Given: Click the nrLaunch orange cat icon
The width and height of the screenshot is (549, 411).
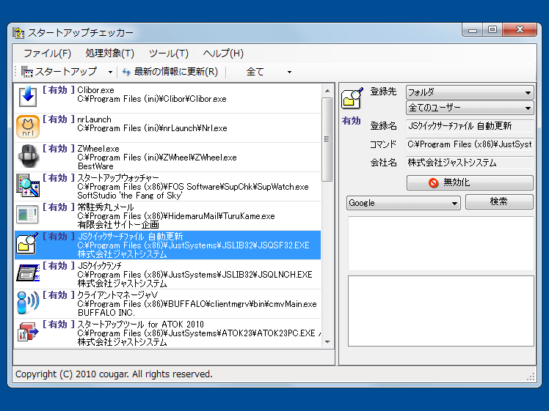Looking at the screenshot, I should (x=28, y=127).
